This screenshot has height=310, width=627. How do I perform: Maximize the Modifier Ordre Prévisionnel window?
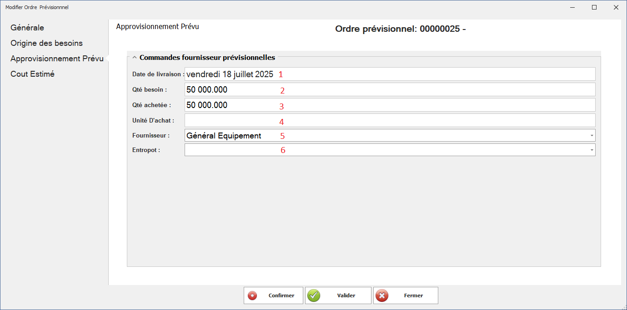tap(594, 7)
